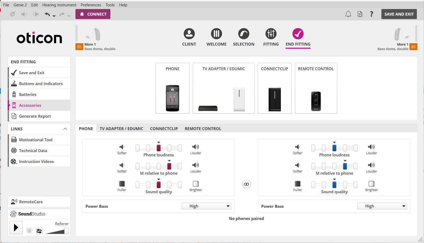
Task: Click left Phone loudness Softer icon
Action: click(x=122, y=147)
